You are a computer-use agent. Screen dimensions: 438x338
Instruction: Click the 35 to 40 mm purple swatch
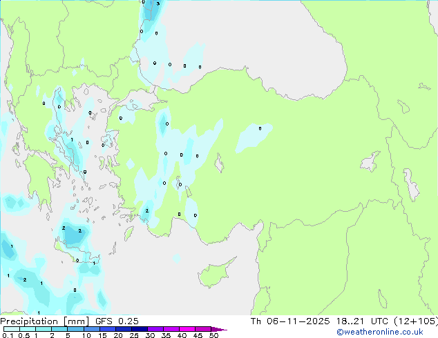(x=171, y=329)
